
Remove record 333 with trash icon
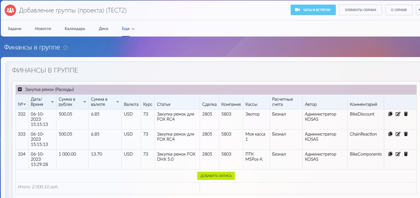(406, 134)
